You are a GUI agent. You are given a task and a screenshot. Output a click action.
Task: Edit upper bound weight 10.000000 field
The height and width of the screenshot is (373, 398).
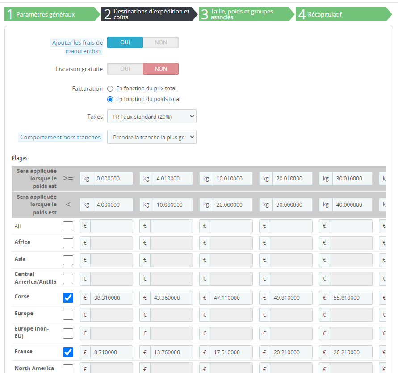point(172,205)
